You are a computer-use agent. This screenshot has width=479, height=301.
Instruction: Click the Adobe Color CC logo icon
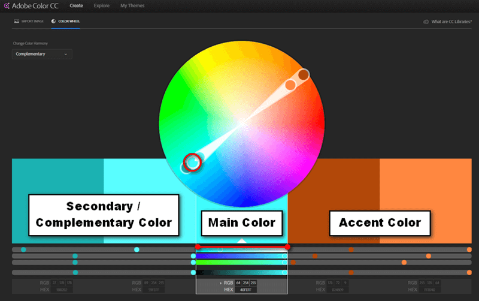pyautogui.click(x=7, y=6)
